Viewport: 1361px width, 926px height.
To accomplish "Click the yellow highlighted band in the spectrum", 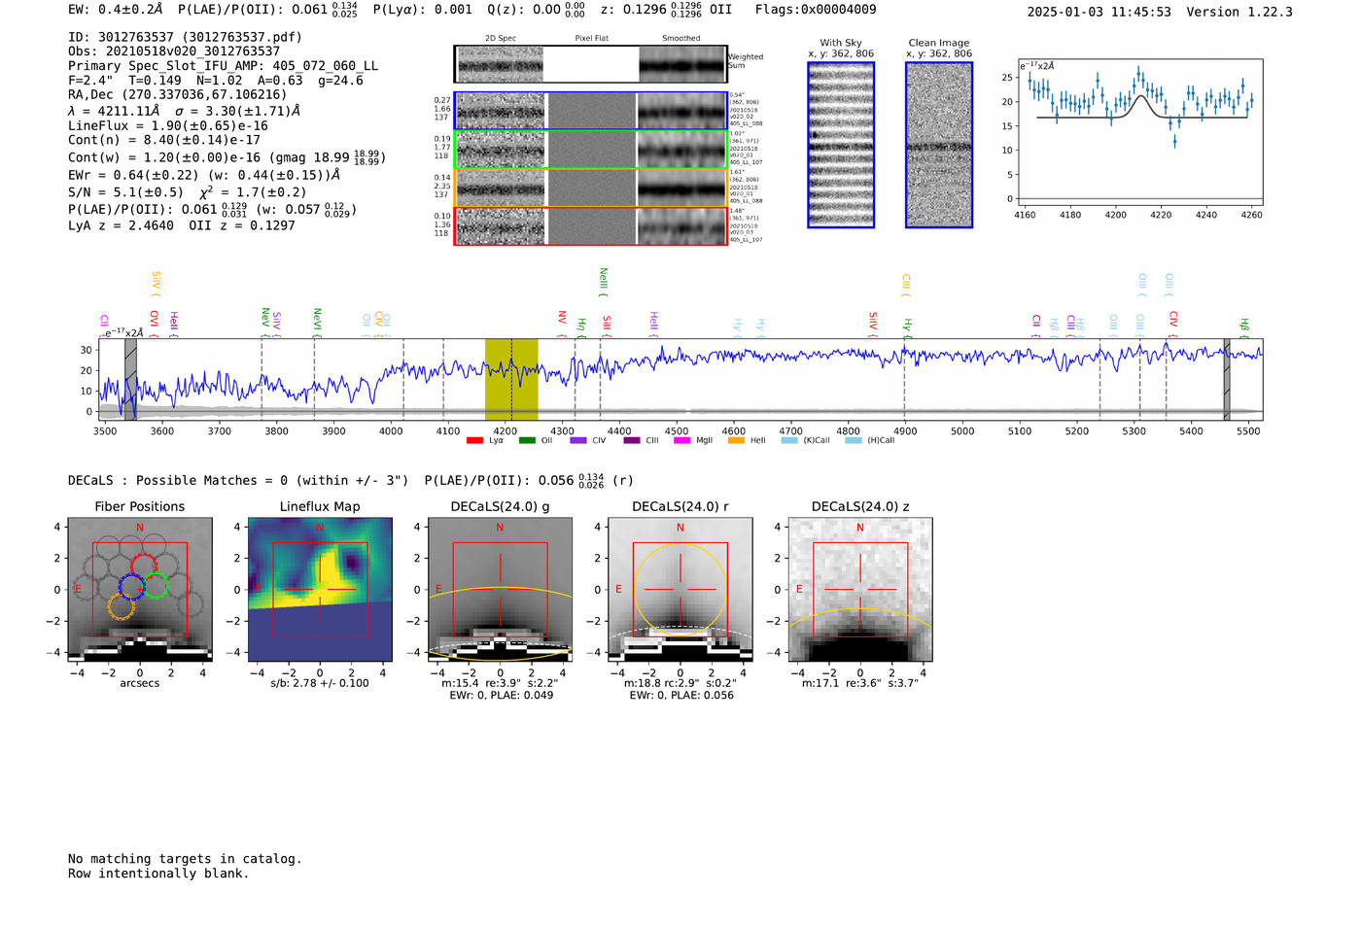I will coord(511,379).
